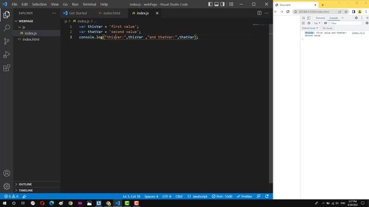Customize layout icon in title bar
This screenshot has width=369, height=207.
(x=231, y=4)
